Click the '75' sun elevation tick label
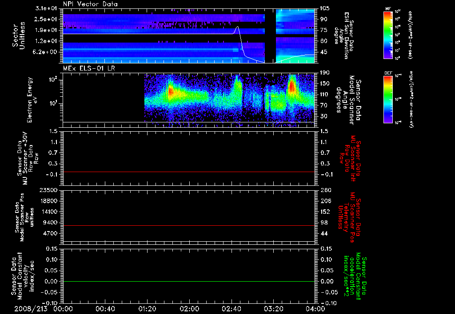The image size is (455, 314). click(324, 30)
